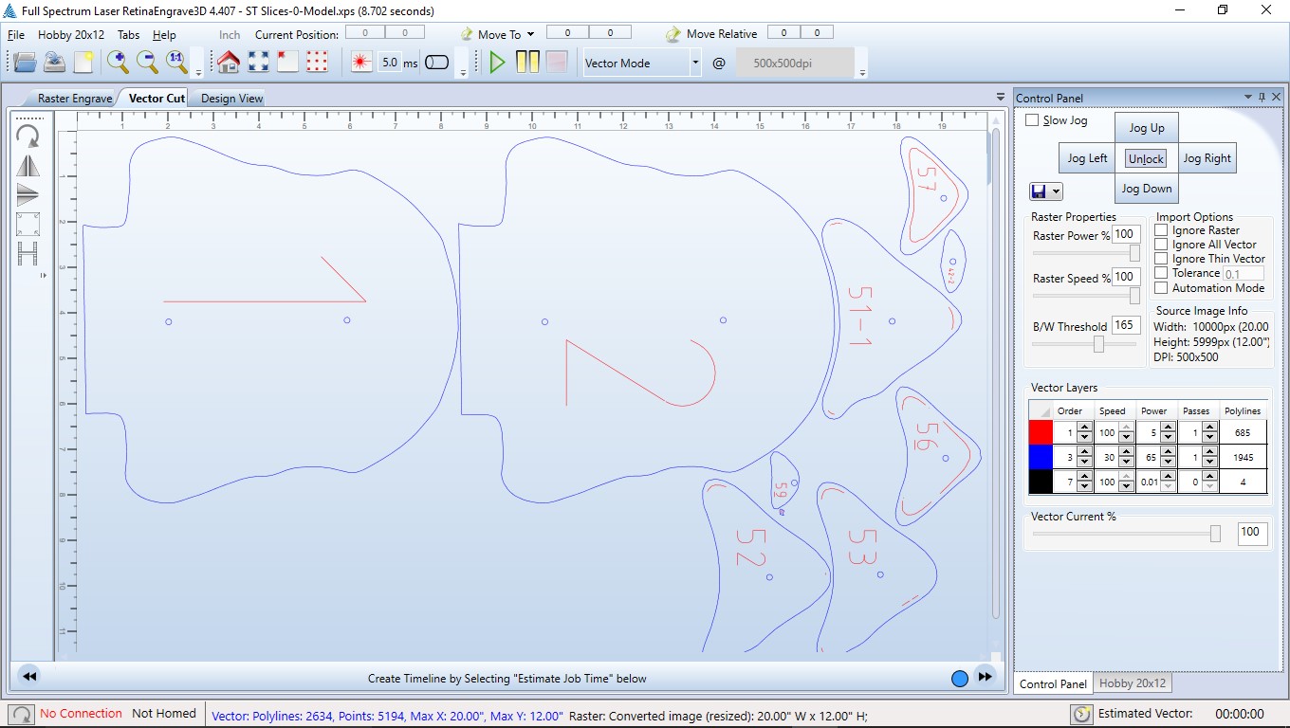
Task: Start the job with green play
Action: [497, 63]
